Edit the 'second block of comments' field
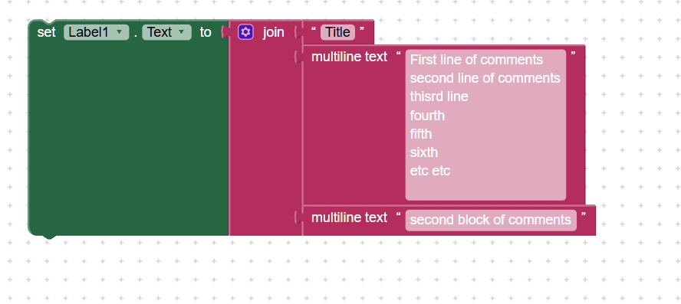 click(x=491, y=220)
